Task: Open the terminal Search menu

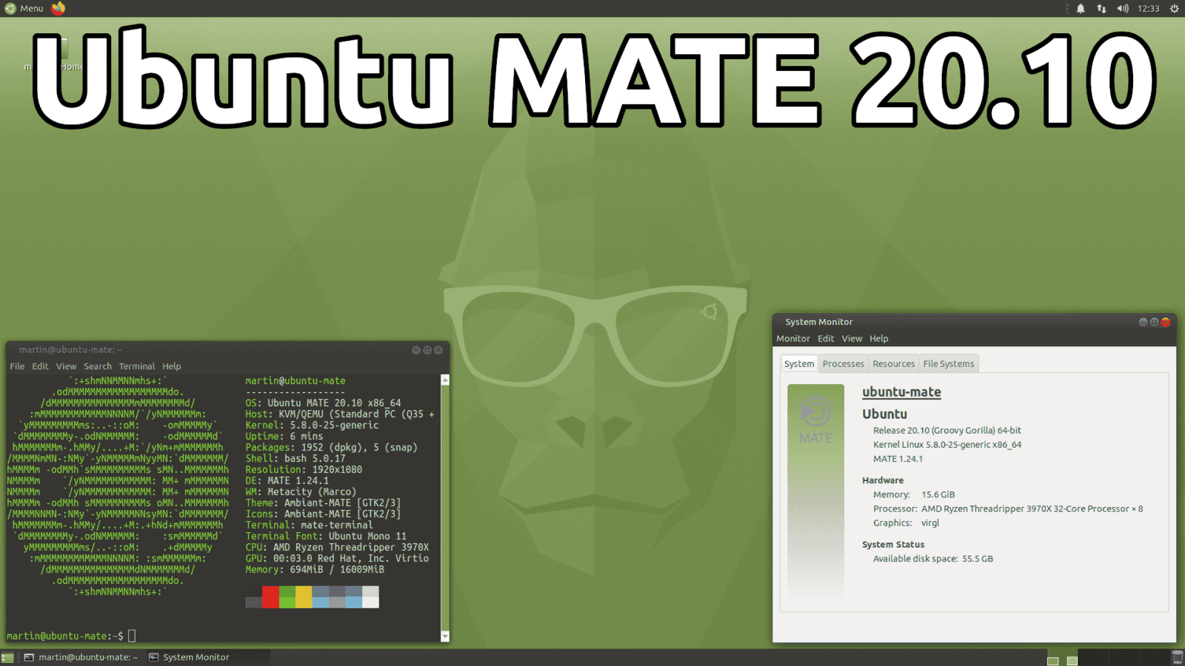Action: click(98, 366)
